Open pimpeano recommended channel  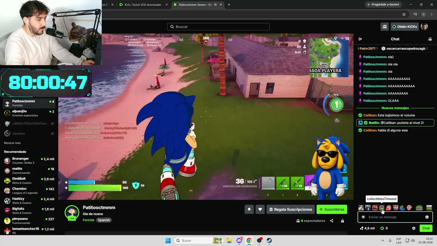click(29, 221)
